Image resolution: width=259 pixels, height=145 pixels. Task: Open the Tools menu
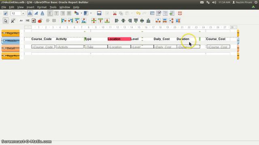click(x=53, y=7)
